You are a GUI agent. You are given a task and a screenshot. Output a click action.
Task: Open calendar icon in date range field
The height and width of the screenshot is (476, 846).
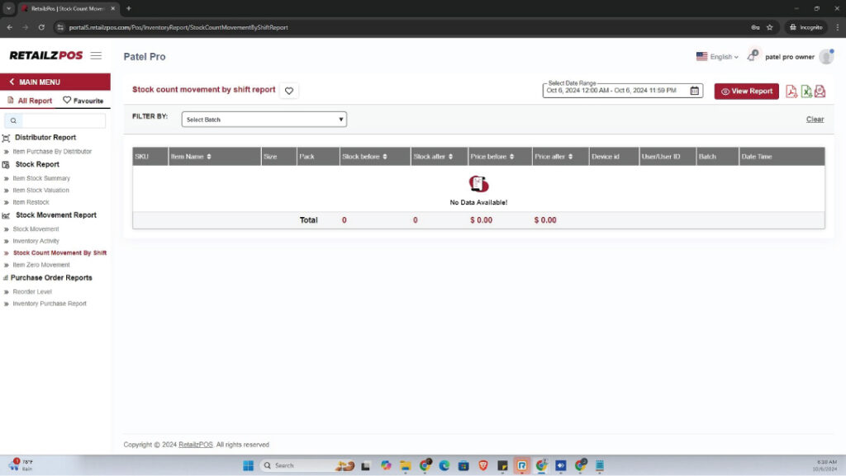[694, 91]
